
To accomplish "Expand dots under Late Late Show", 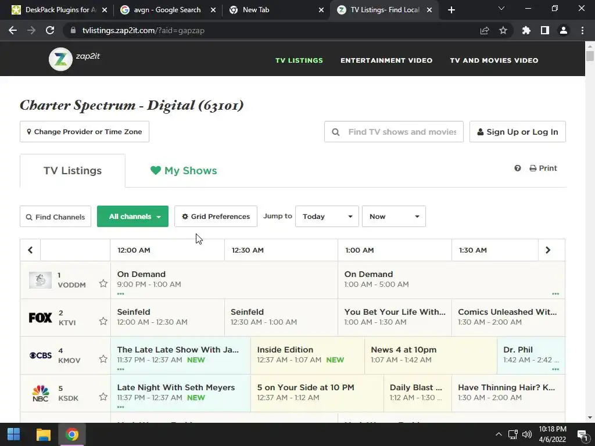I will [x=121, y=369].
